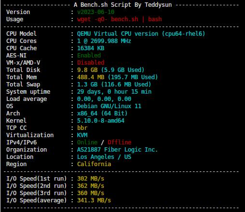
Task: Click the 'TCP CC' label
Action: 16,128
